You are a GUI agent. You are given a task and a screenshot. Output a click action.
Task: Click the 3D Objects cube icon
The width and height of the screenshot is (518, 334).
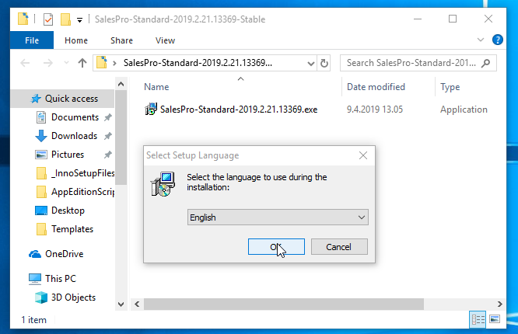[41, 297]
